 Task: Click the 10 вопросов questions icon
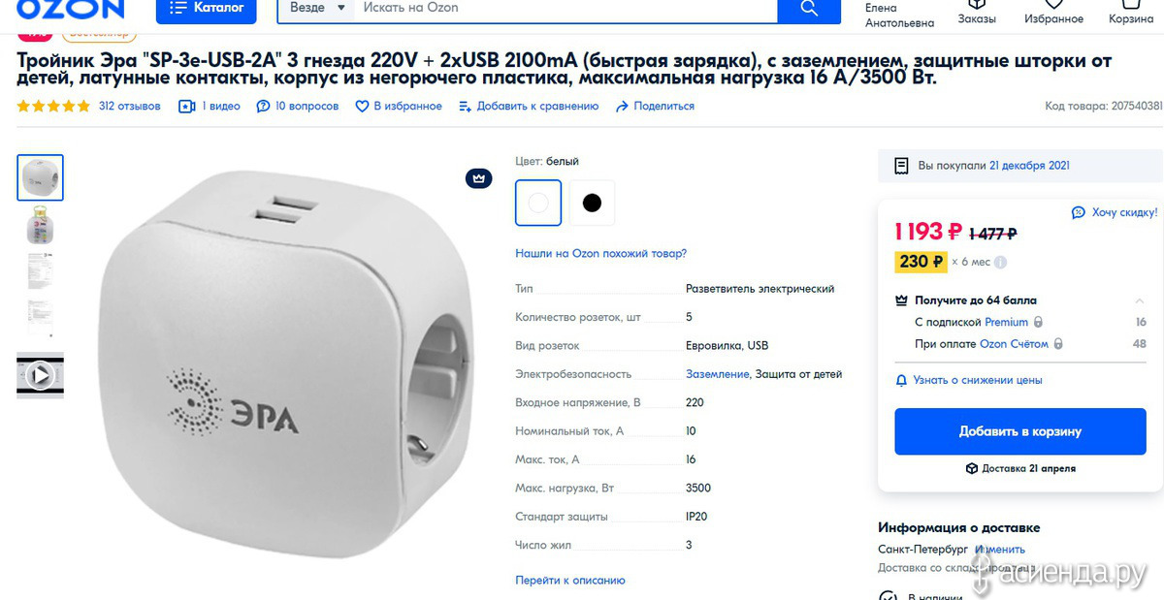tap(263, 107)
